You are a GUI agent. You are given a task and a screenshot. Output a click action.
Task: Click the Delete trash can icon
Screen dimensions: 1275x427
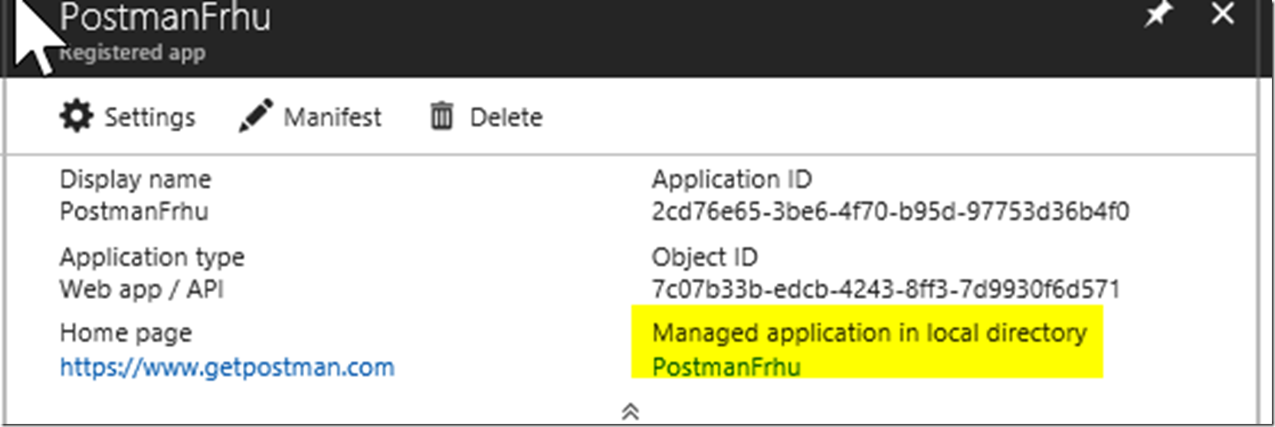pos(441,117)
